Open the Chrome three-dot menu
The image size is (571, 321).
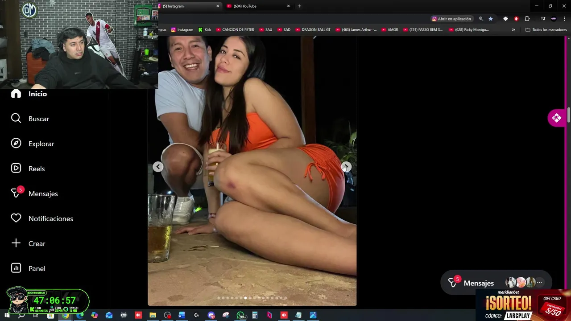[x=564, y=19]
